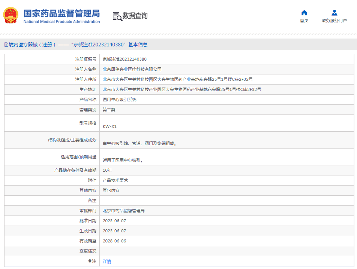Click the 注册人住所 address value
Image resolution: width=357 pixels, height=269 pixels.
click(x=178, y=79)
